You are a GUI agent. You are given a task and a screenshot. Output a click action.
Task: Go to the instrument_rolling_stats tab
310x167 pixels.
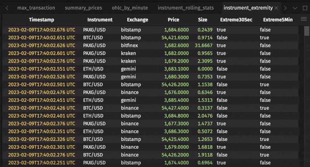pos(186,8)
